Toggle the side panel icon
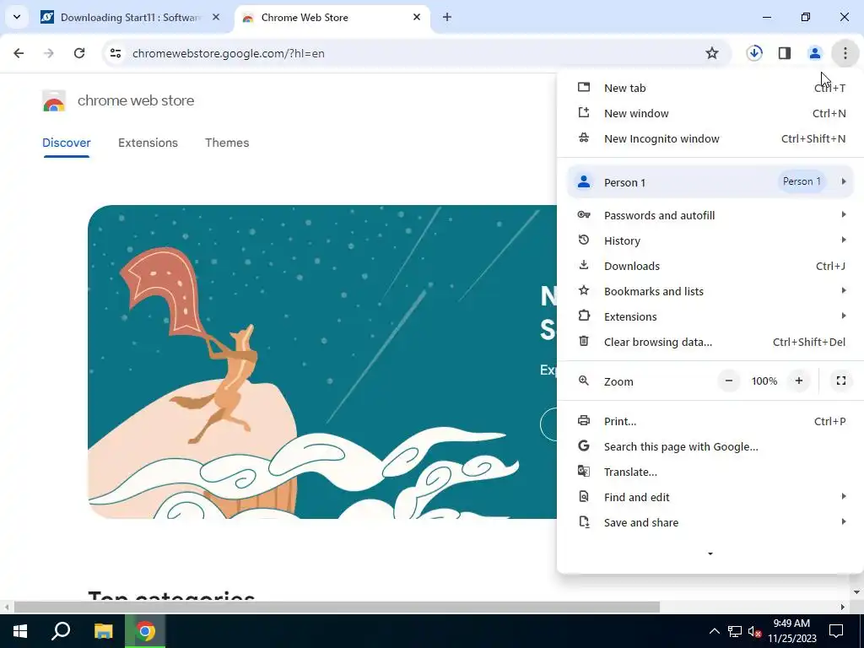Image resolution: width=864 pixels, height=648 pixels. (785, 53)
